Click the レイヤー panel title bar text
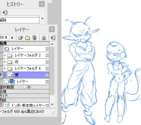This screenshot has height=125, width=141. click(22, 29)
